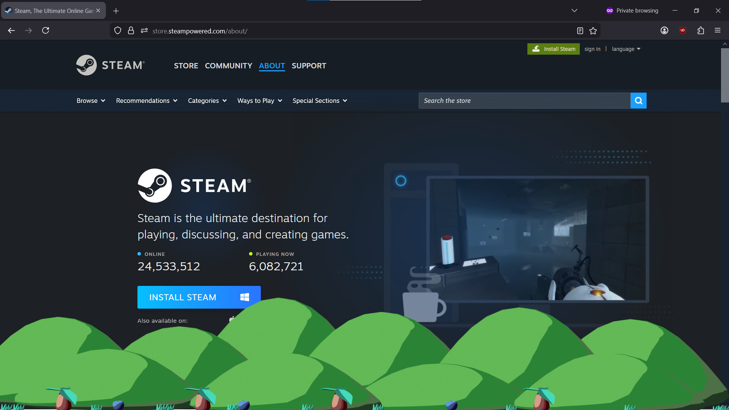Screen dimensions: 729x410
Task: Open the uBlock Origin extension
Action: pos(683,30)
